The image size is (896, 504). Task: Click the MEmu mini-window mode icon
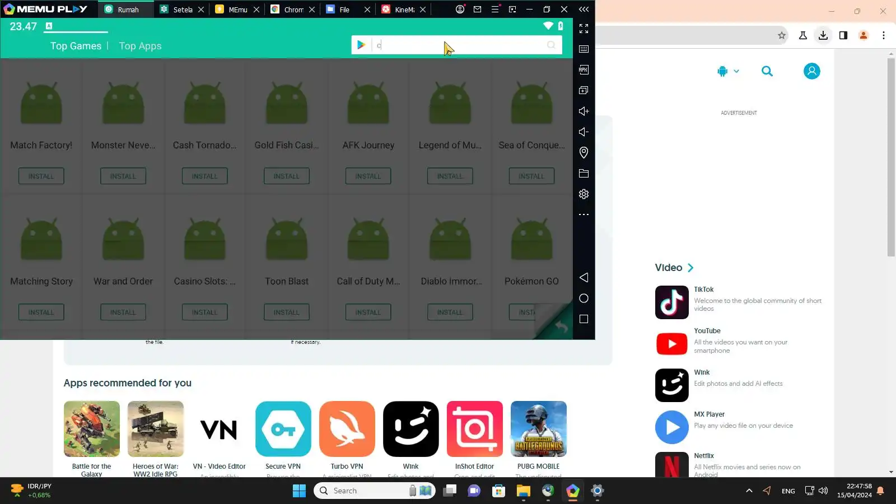coord(512,10)
